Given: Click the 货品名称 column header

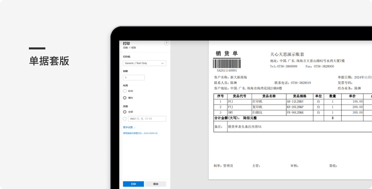Looking at the screenshot, I should [x=269, y=96].
